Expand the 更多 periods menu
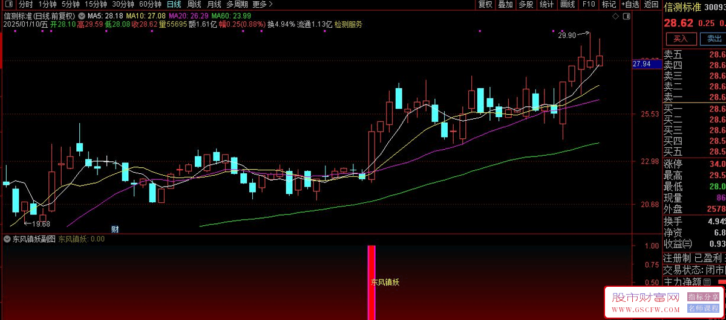 262,4
